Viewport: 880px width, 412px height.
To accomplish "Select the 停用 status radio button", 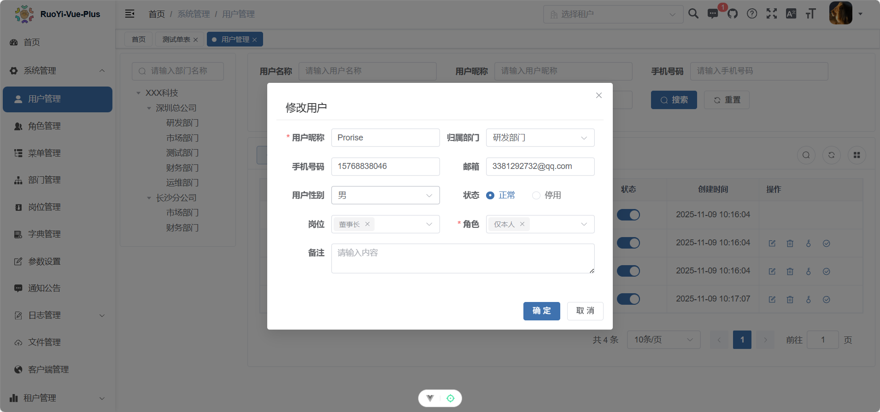I will (536, 196).
